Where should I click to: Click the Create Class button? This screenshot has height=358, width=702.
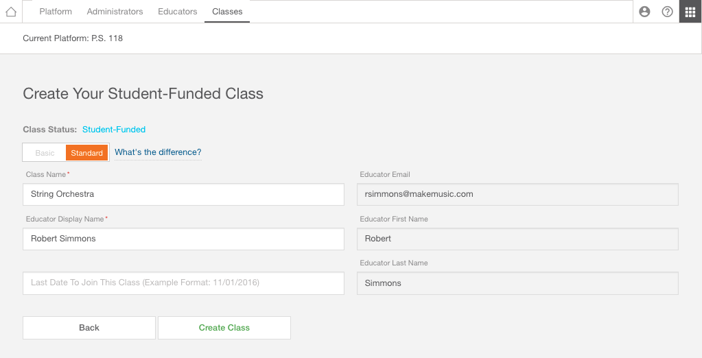224,328
